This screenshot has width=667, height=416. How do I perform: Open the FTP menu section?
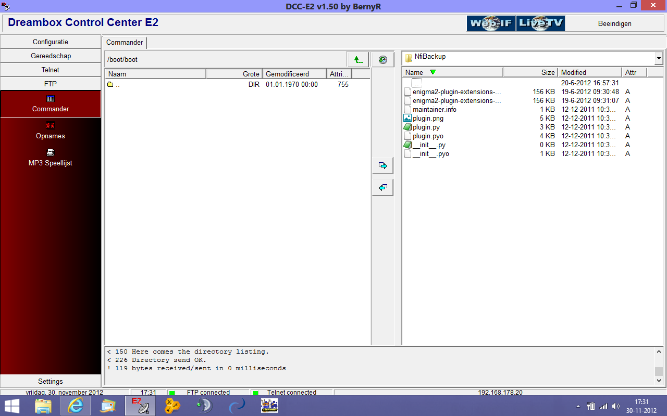point(51,84)
